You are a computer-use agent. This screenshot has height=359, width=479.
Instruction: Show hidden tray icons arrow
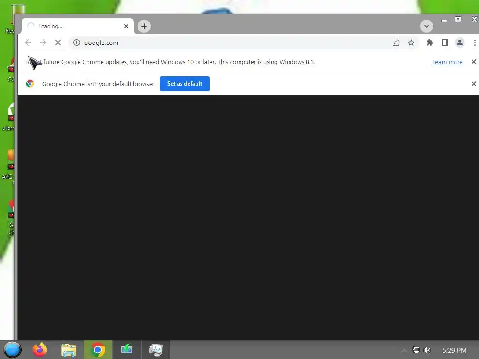click(404, 351)
